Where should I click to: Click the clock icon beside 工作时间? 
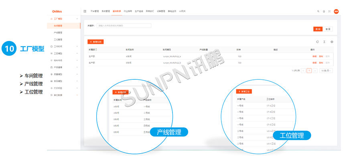click(x=51, y=46)
